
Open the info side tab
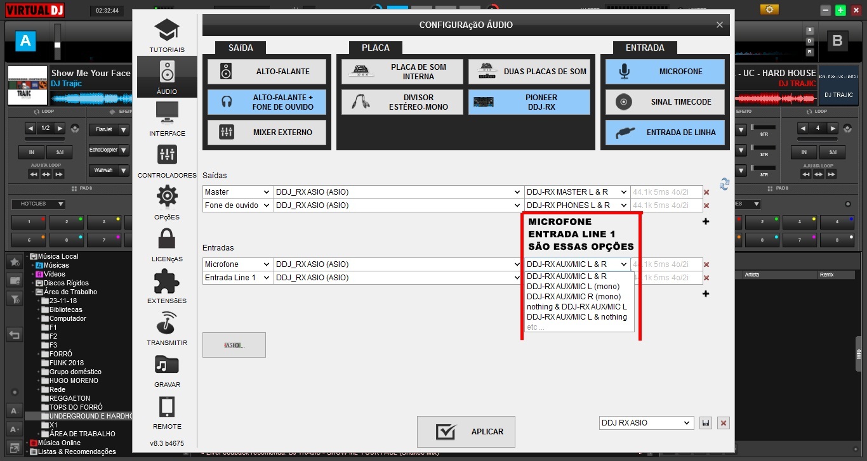tap(859, 354)
